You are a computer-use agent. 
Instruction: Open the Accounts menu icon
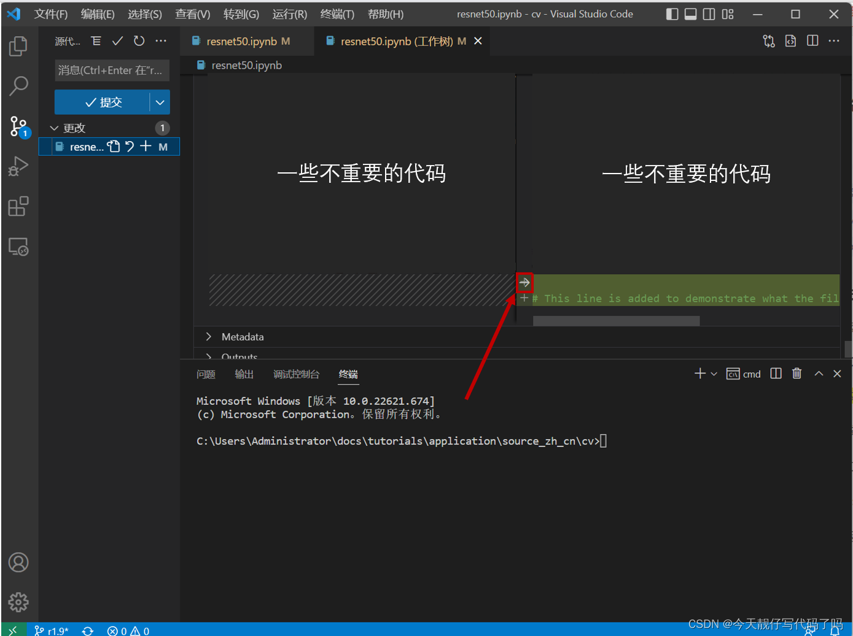coord(18,562)
